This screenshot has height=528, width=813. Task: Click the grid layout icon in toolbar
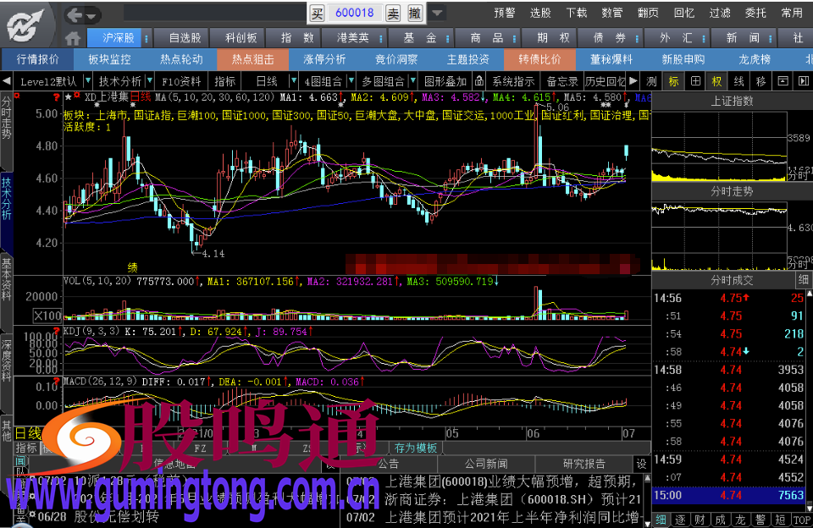click(695, 81)
